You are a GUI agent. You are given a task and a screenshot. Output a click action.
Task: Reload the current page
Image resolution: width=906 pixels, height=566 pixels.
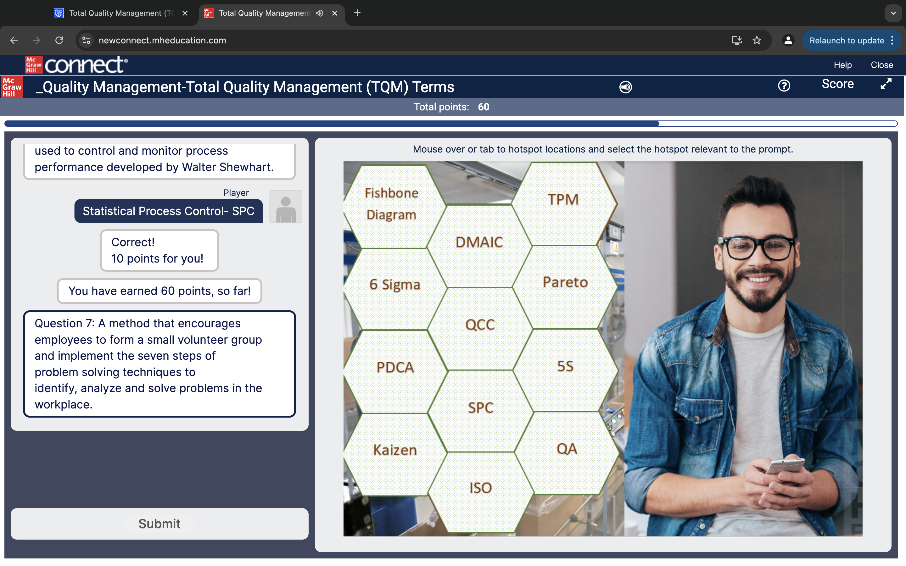point(59,40)
